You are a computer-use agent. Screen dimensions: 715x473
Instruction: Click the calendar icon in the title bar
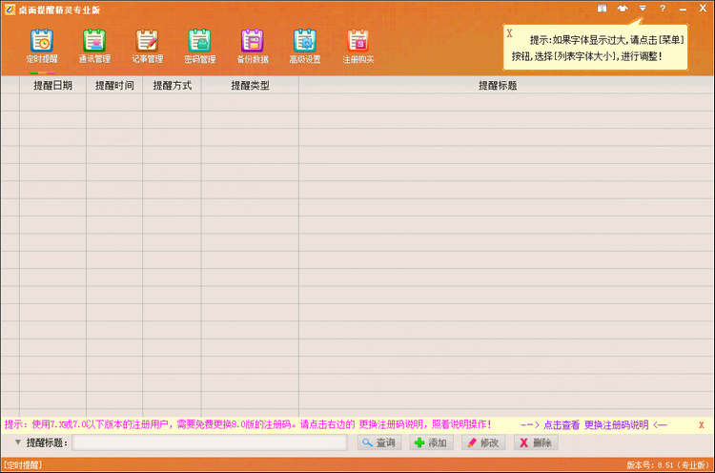tap(603, 9)
